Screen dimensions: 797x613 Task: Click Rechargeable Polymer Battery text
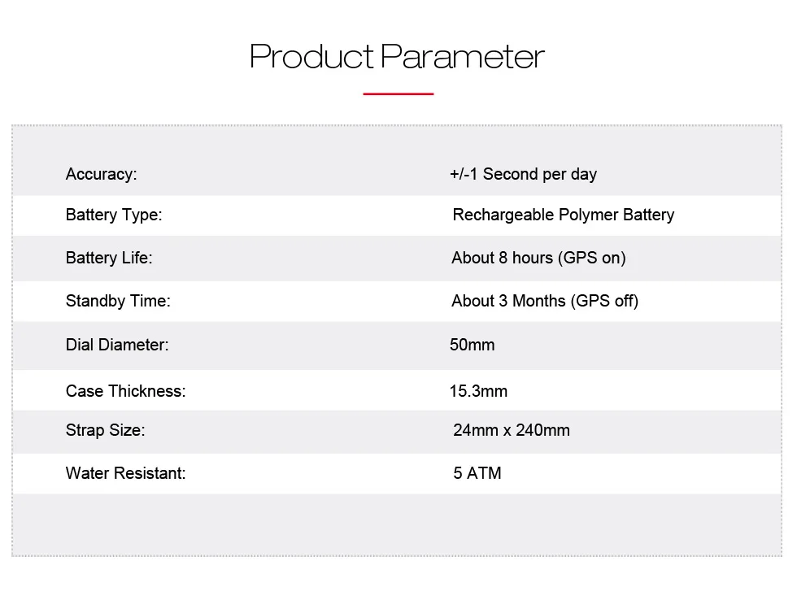563,215
